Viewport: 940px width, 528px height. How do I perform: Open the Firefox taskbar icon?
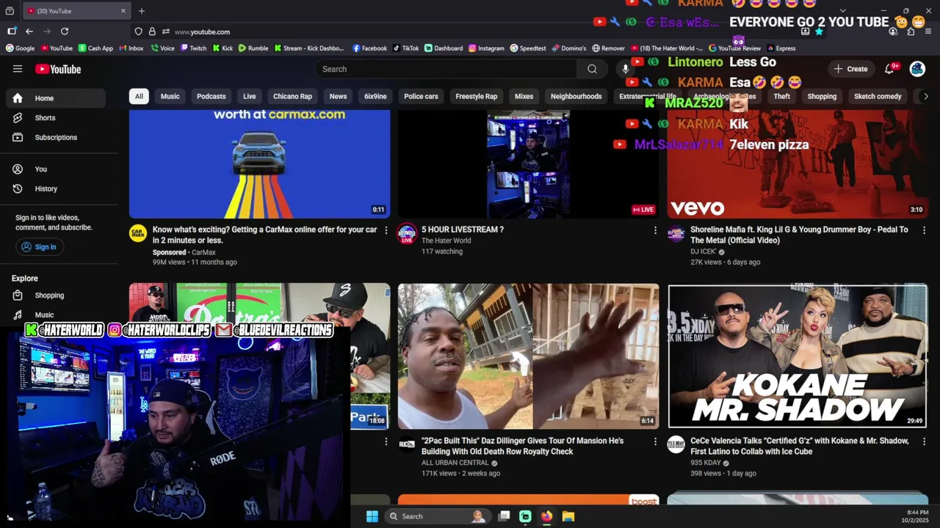click(x=547, y=516)
